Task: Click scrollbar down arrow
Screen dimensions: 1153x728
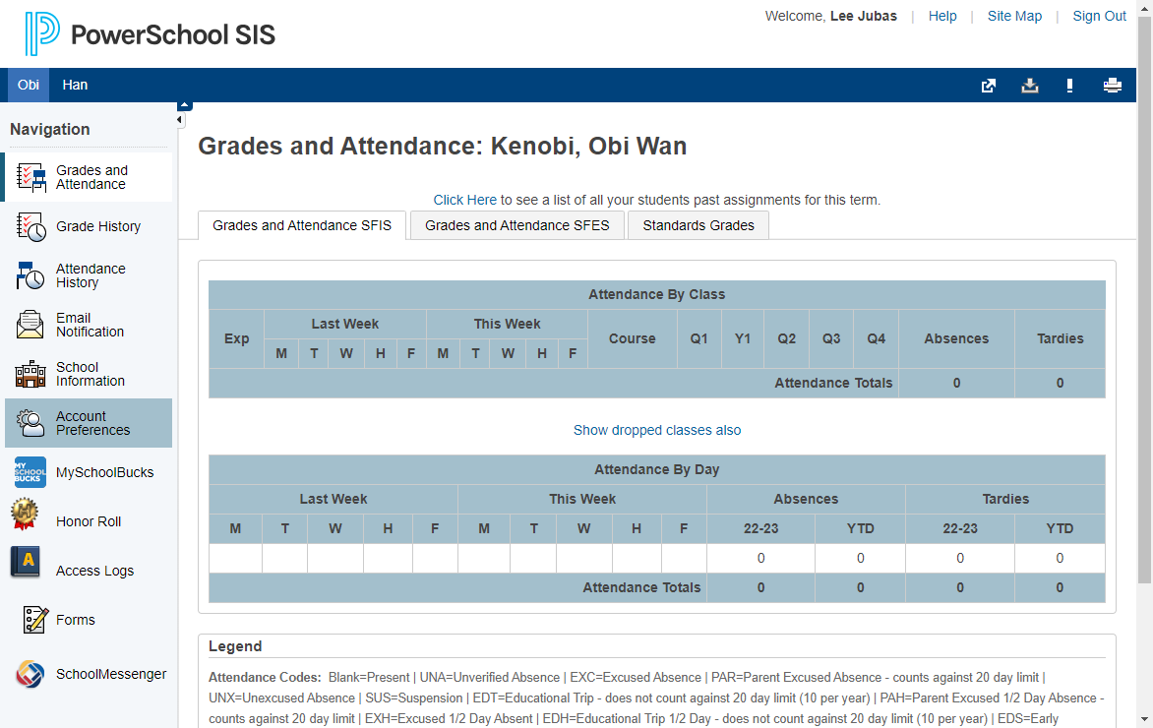Action: [x=1145, y=719]
